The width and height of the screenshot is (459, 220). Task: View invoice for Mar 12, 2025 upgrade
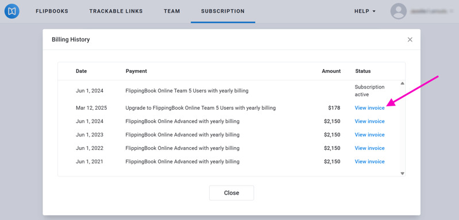tap(369, 108)
